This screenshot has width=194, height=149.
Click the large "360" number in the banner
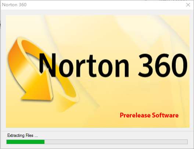click(163, 65)
